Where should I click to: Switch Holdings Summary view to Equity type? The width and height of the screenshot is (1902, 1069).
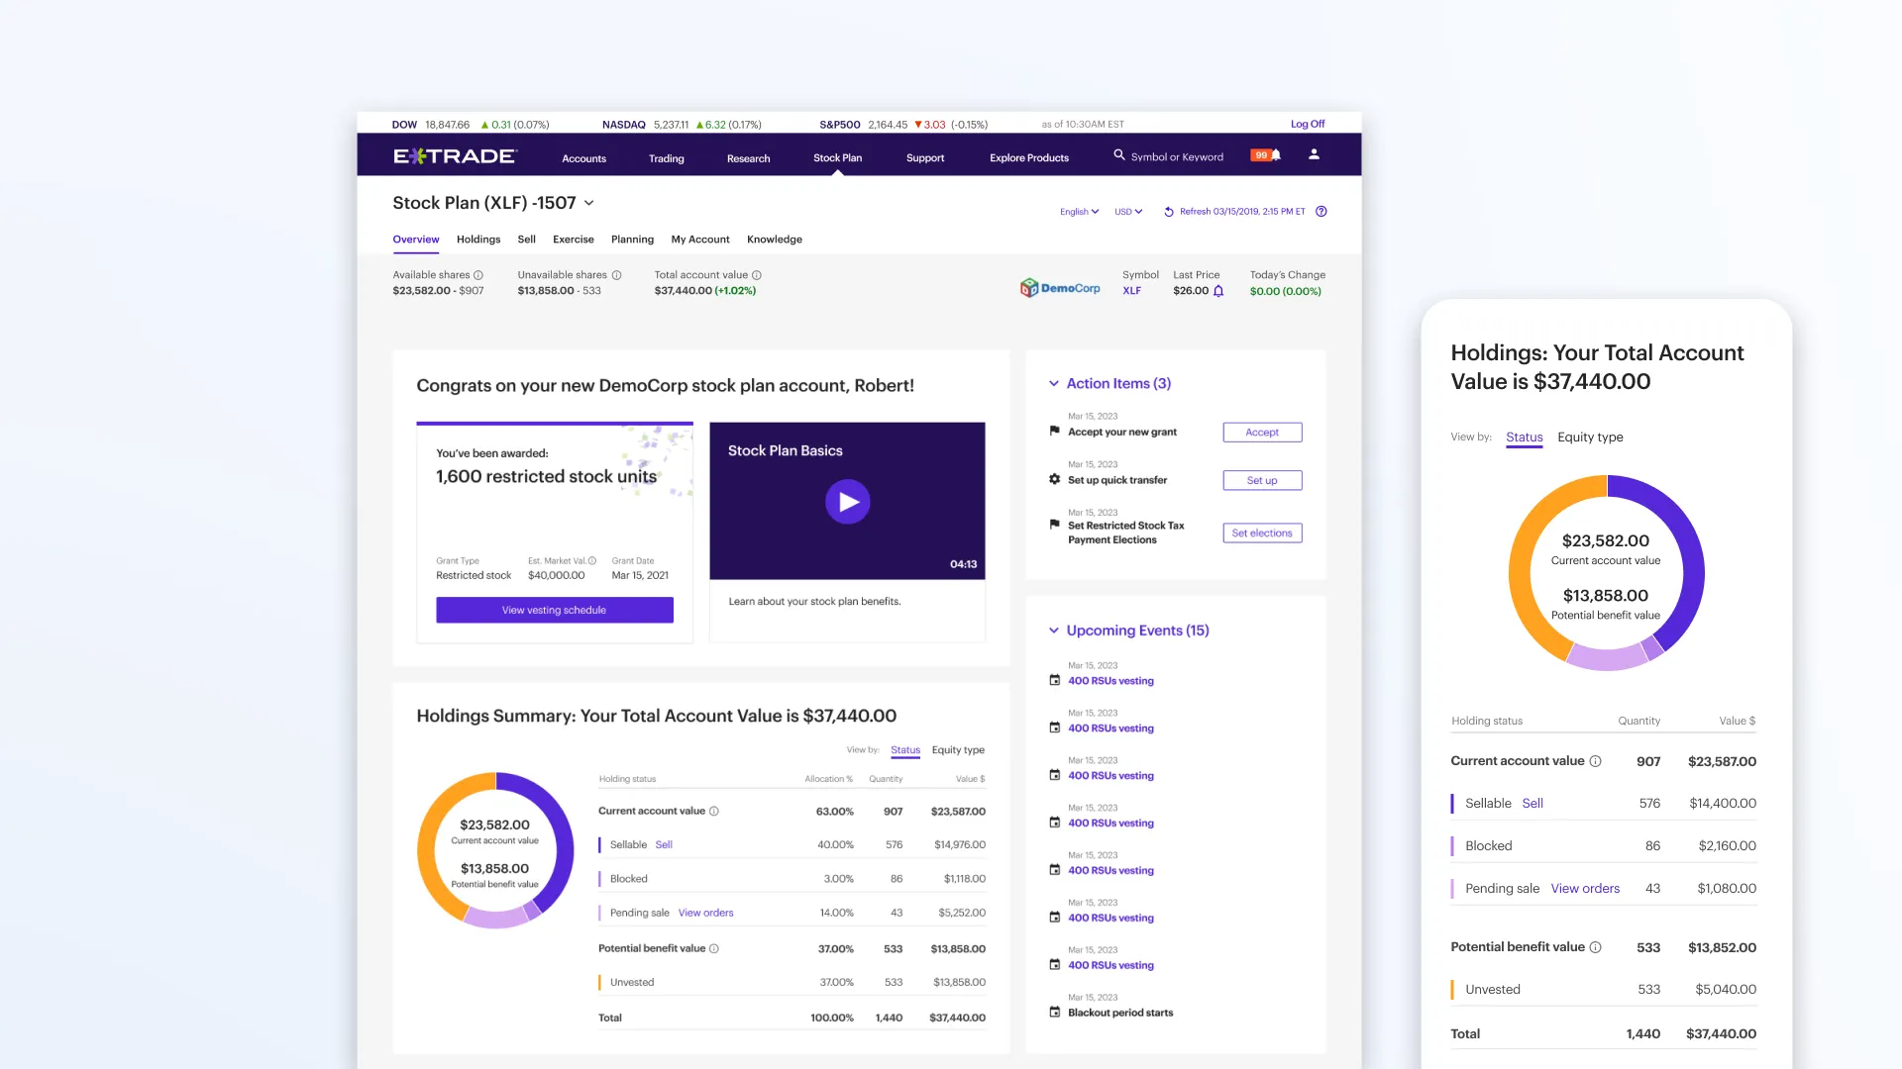tap(957, 749)
